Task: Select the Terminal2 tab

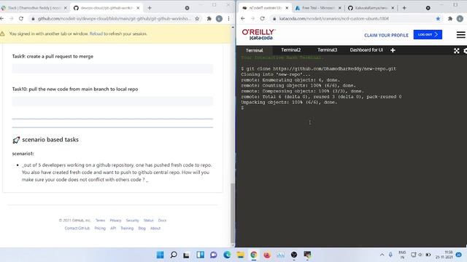Action: [x=290, y=50]
